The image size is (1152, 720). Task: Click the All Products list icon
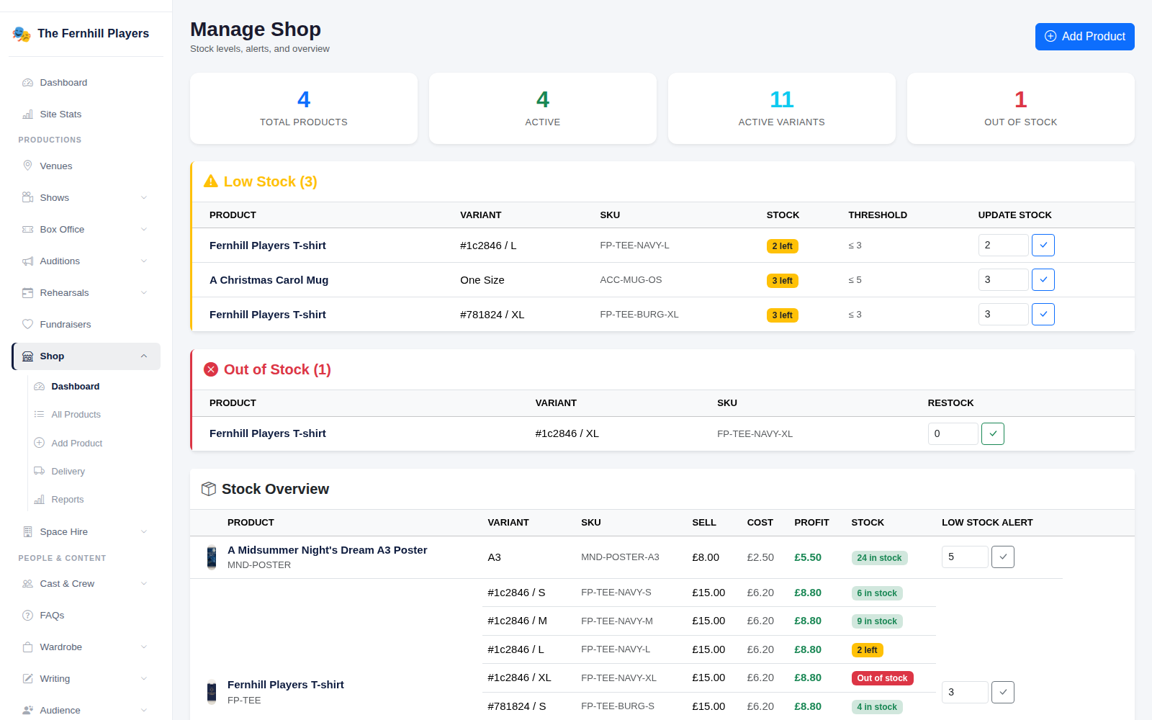tap(39, 415)
